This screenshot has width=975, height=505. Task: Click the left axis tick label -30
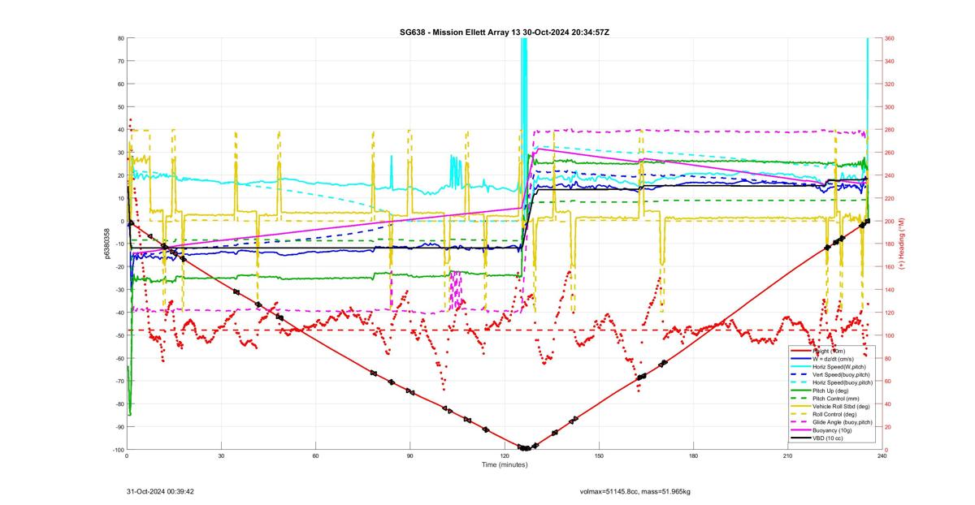[x=119, y=290]
